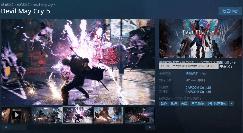
Task: Open the 社区中心 community hub
Action: (230, 11)
